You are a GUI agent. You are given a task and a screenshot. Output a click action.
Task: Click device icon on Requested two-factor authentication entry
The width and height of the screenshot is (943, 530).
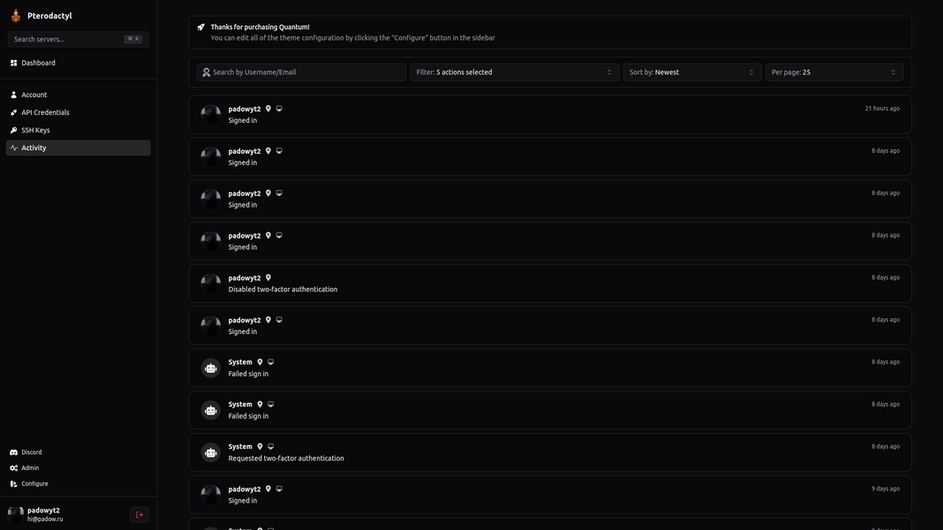coord(271,446)
